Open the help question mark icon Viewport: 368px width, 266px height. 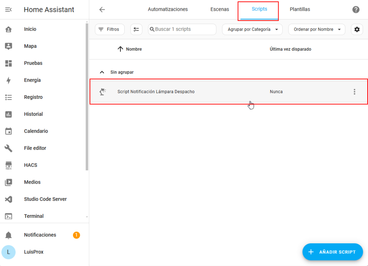(x=356, y=10)
